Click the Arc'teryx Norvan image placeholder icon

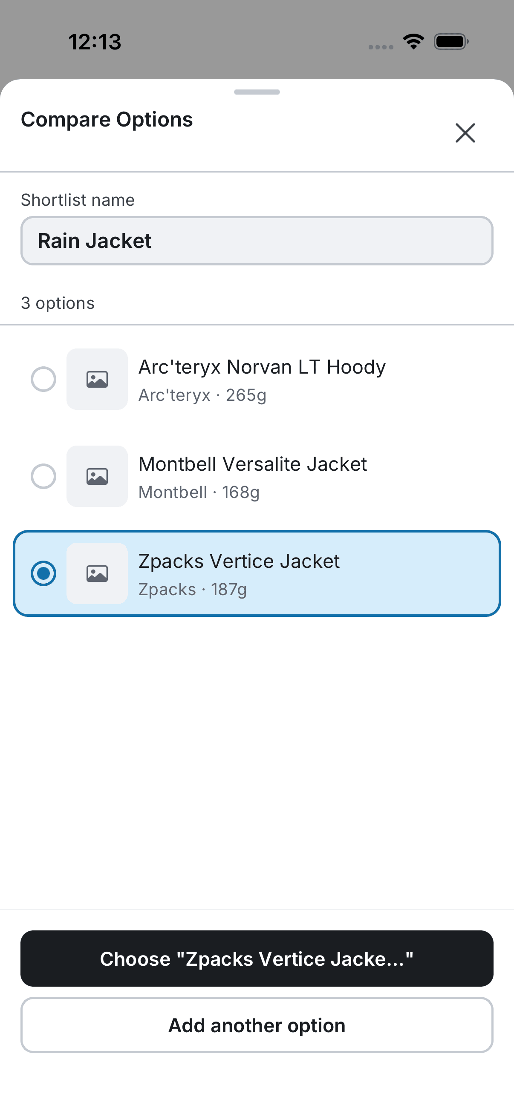pos(97,380)
